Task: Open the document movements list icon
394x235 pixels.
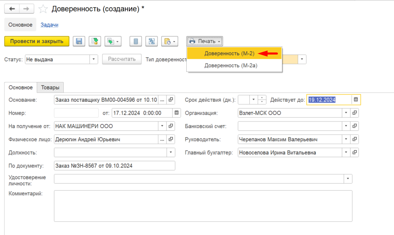Action: click(x=136, y=41)
